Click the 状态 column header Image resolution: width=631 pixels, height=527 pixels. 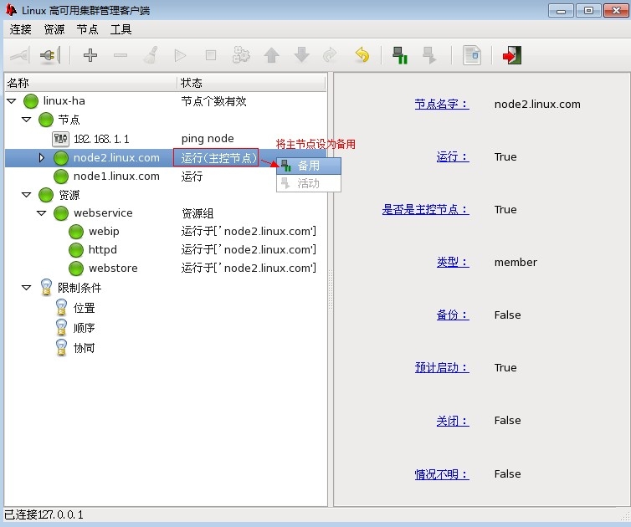252,83
